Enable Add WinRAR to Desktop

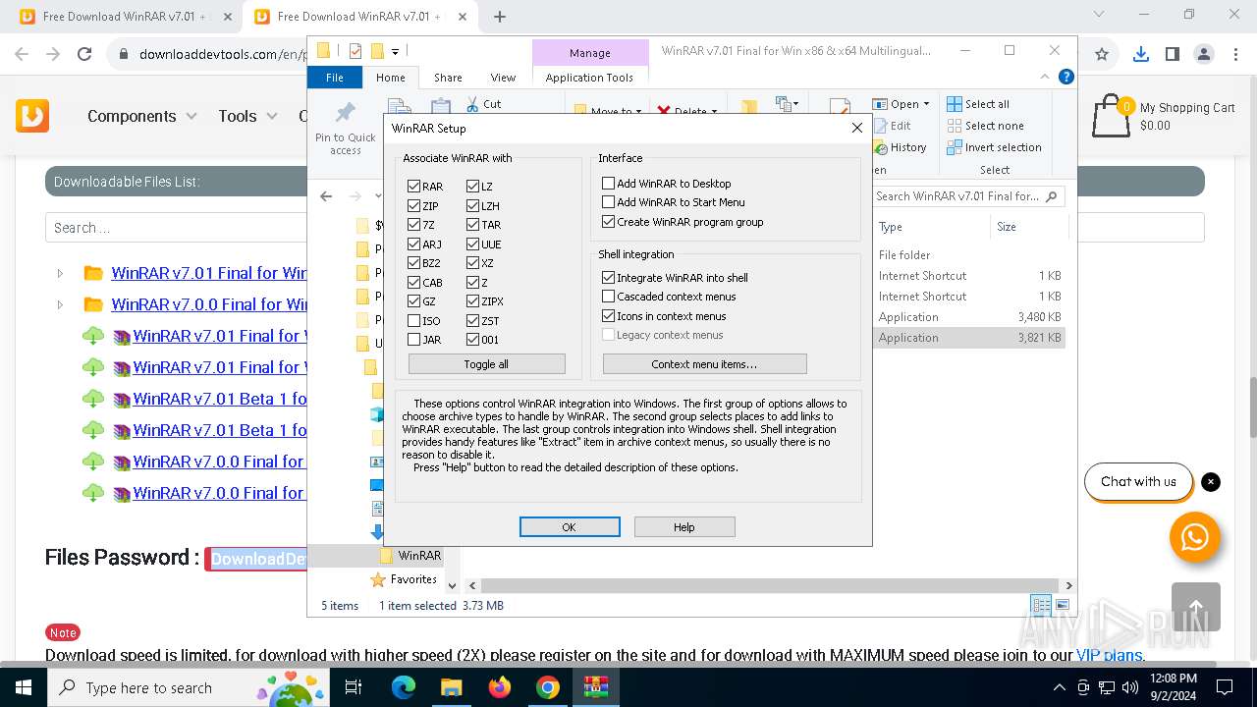[609, 184]
